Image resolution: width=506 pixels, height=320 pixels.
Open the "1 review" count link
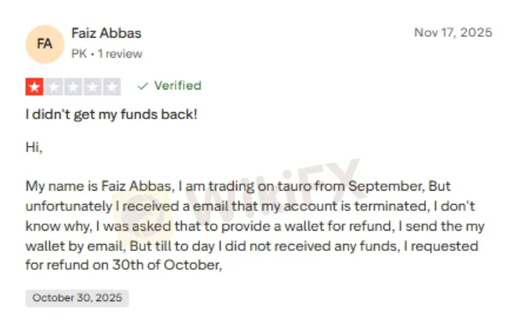tap(119, 54)
